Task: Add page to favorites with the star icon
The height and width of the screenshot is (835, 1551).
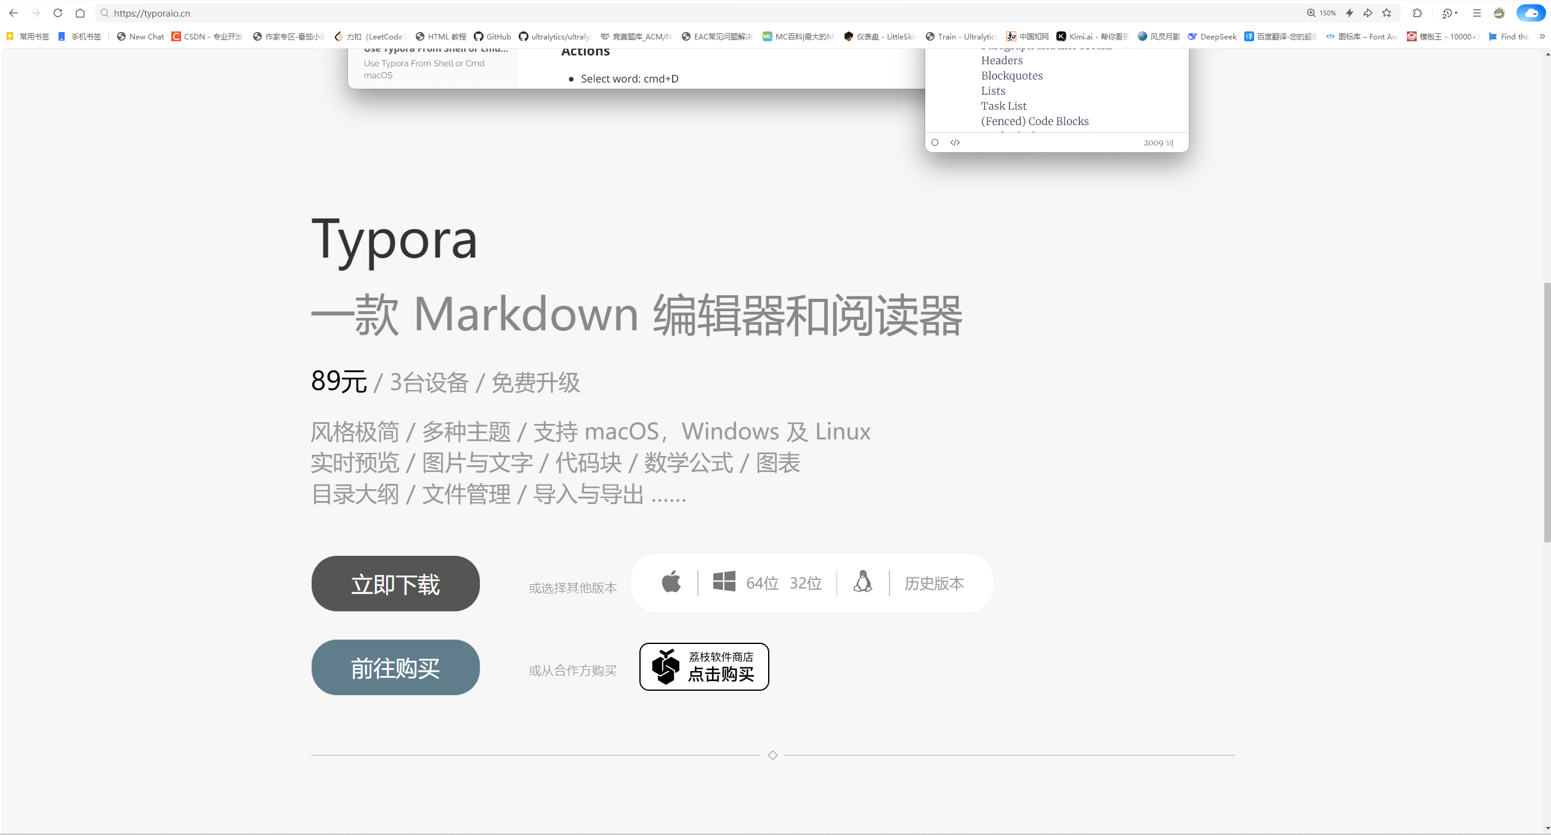Action: click(1387, 13)
